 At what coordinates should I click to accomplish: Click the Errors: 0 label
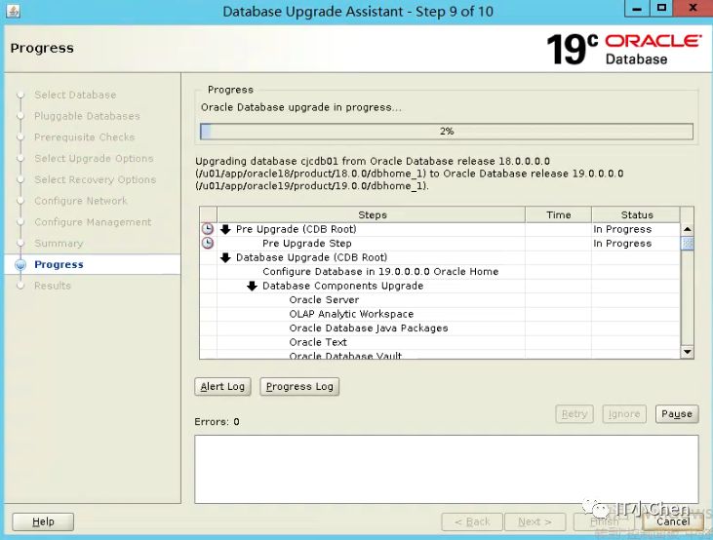(217, 422)
